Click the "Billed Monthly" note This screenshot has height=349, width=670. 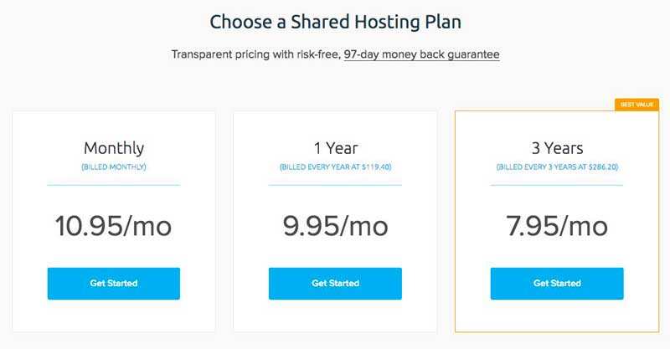click(114, 167)
